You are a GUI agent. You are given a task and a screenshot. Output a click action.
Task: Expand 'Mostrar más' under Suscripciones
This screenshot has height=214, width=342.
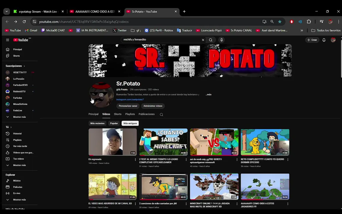[x=20, y=117]
